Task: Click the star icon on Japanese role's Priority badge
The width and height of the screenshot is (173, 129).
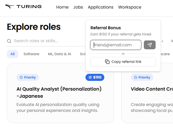Action: pyautogui.click(x=21, y=77)
